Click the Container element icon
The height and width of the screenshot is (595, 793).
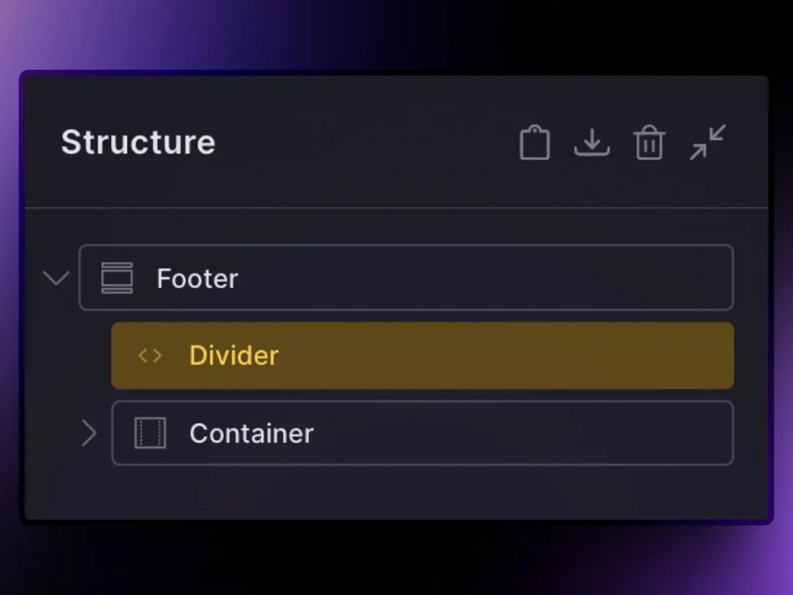pos(150,433)
